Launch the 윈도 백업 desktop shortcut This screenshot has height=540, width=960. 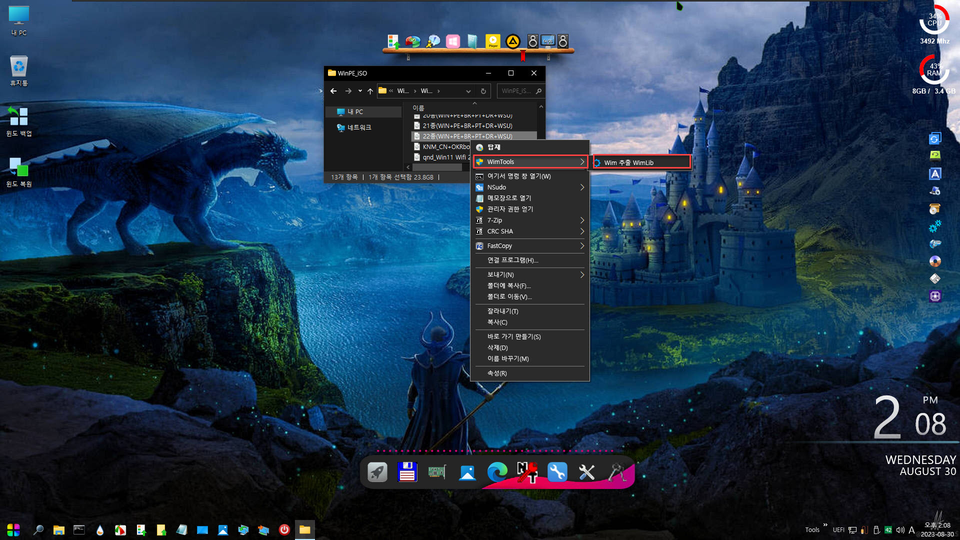click(x=19, y=121)
